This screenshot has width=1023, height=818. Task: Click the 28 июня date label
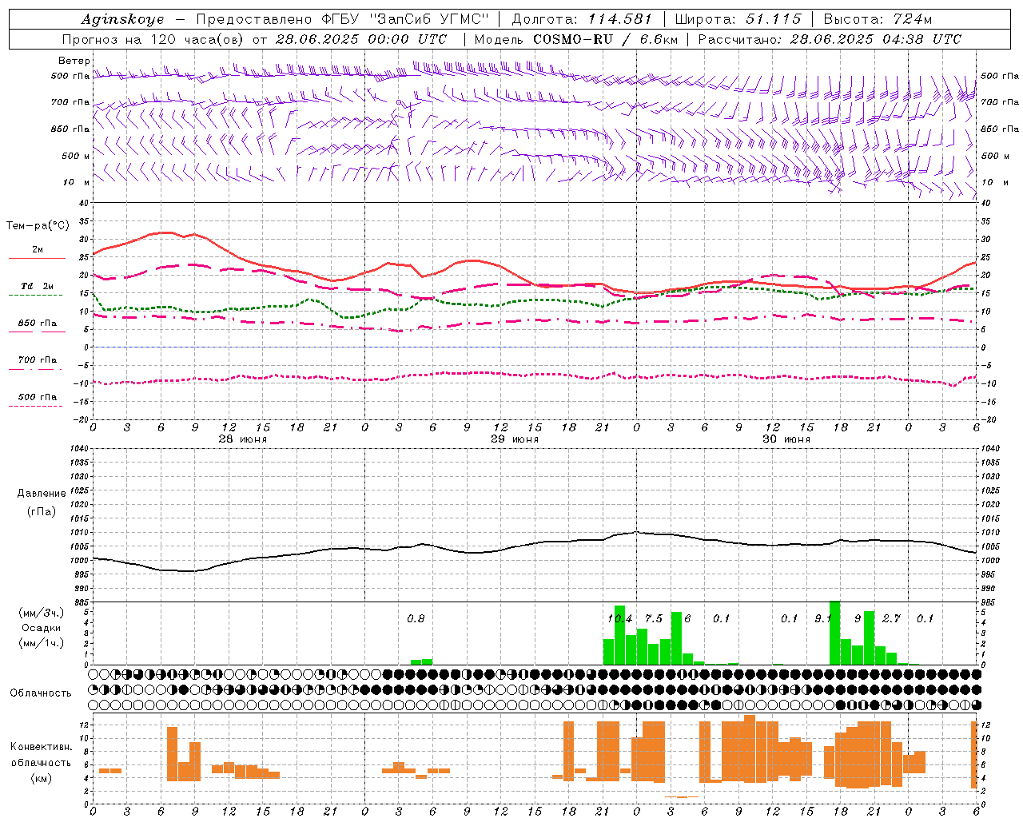(243, 439)
